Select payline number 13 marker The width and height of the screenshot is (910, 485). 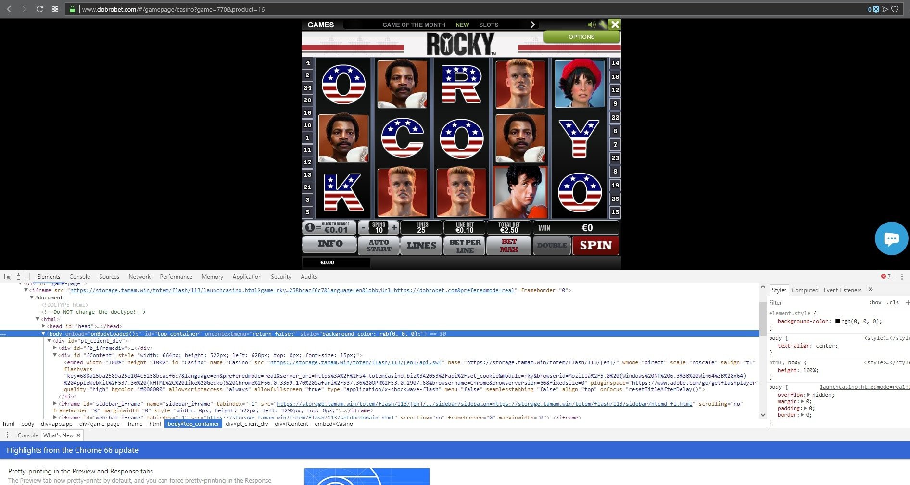(x=308, y=174)
